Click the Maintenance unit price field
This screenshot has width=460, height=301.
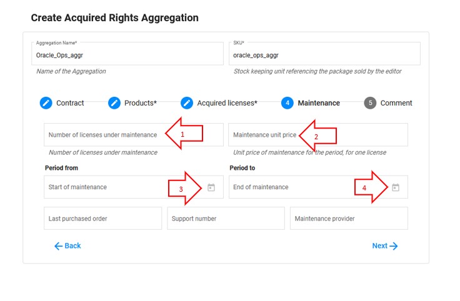[262, 135]
